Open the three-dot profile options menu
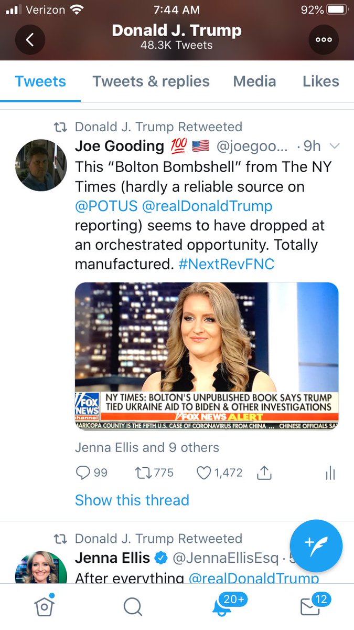Screen dimensions: 354x630 pos(324,39)
